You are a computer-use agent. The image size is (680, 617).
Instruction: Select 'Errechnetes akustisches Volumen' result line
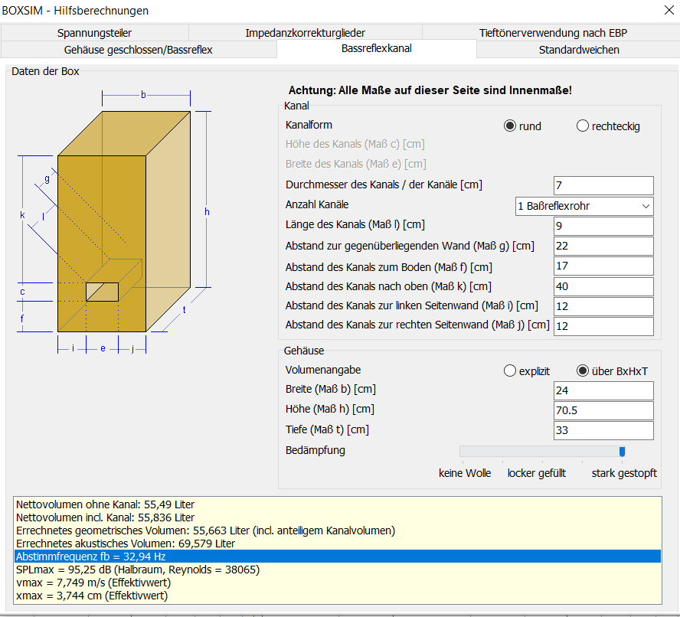point(338,544)
